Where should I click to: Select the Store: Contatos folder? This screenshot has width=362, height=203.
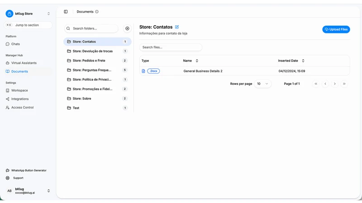(97, 42)
